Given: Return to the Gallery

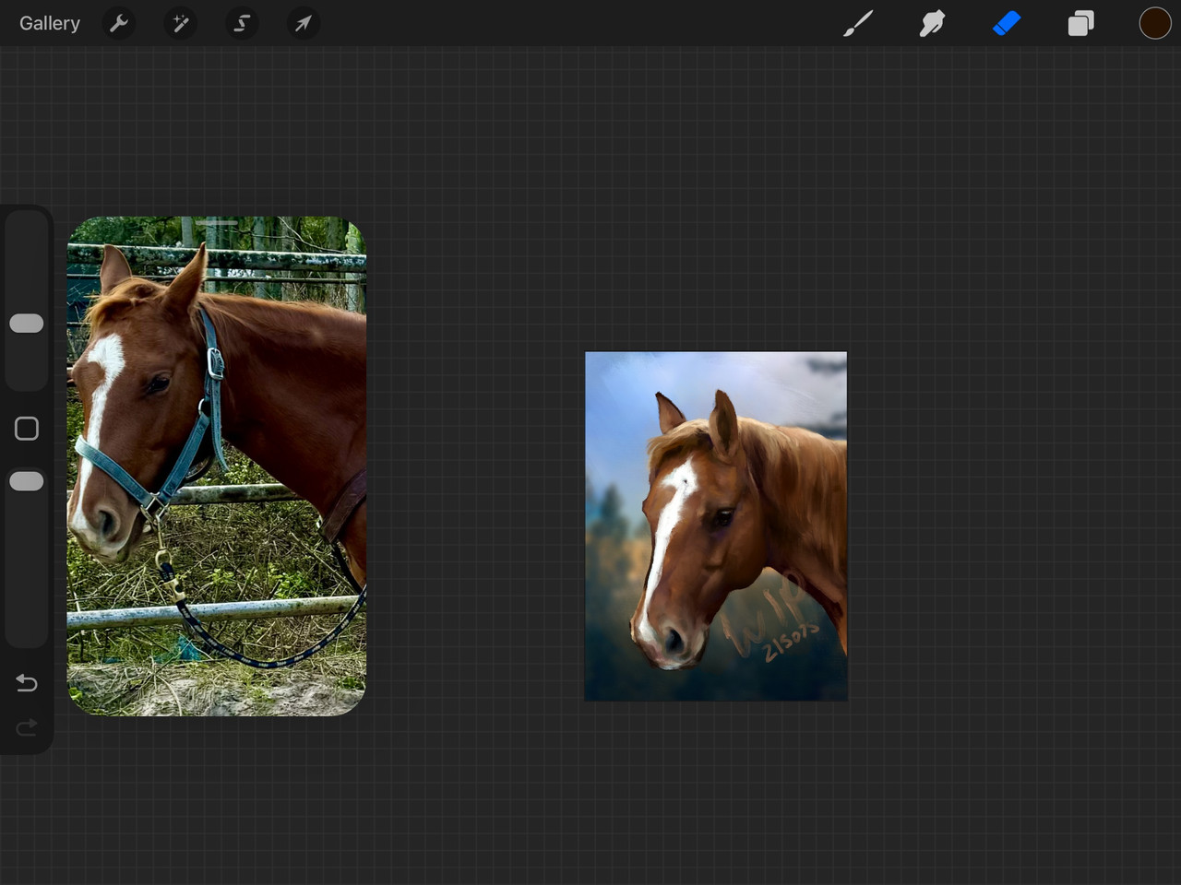Looking at the screenshot, I should [x=50, y=23].
